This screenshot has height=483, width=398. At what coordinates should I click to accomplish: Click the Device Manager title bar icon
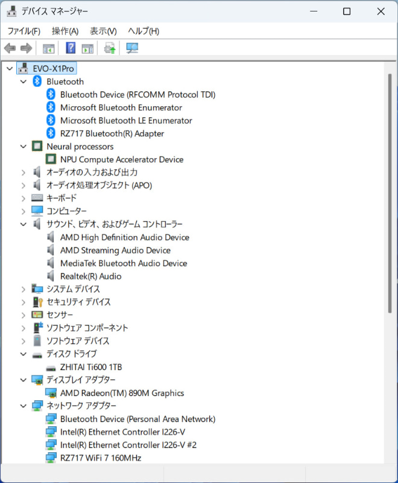(x=12, y=11)
